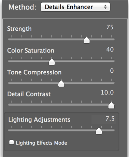Image resolution: width=129 pixels, height=157 pixels.
Task: Click the Lighting Effects Mode label
Action: (x=41, y=143)
